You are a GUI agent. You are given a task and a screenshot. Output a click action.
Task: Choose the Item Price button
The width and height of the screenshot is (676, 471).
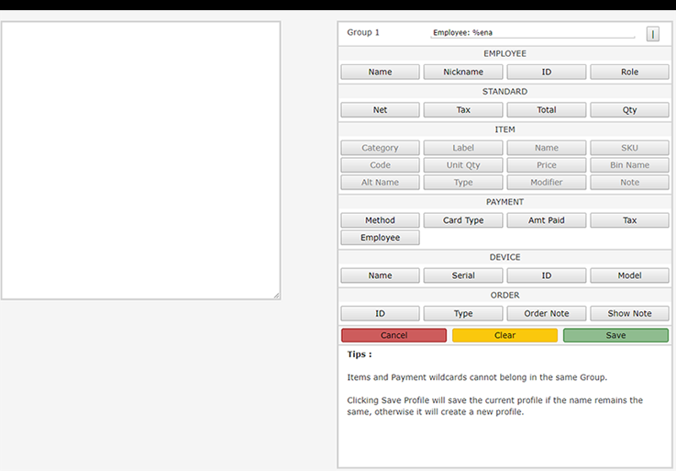[546, 165]
